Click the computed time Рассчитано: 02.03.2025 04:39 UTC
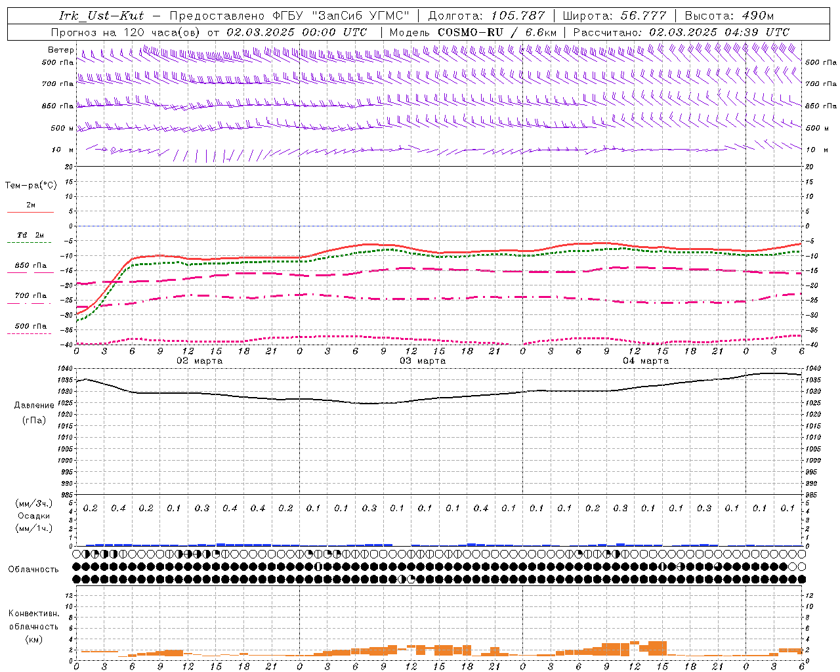Image resolution: width=840 pixels, height=672 pixels. pyautogui.click(x=681, y=31)
